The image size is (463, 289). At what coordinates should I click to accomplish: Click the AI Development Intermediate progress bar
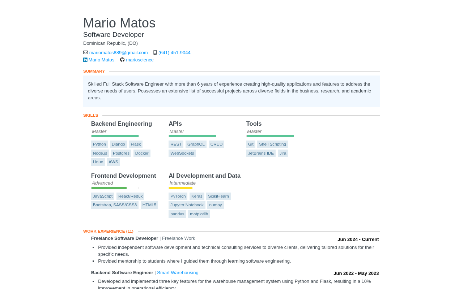pos(192,188)
